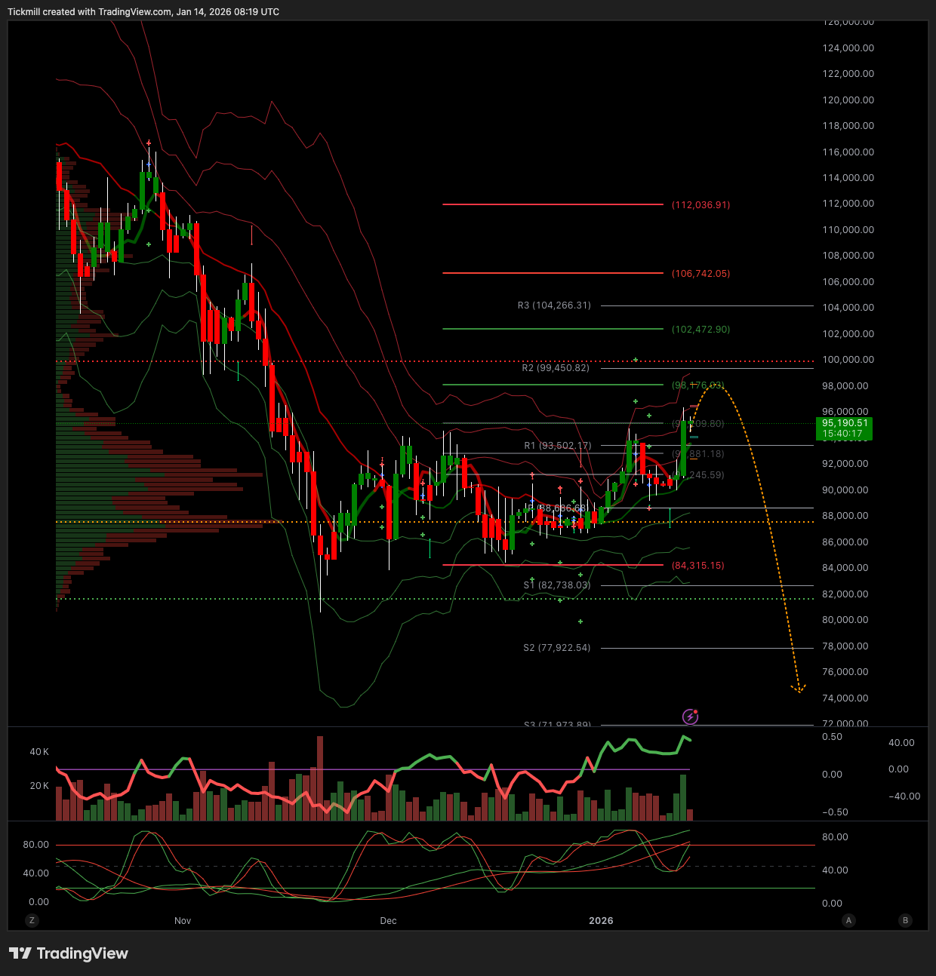
Task: Click the 100,000.00 price axis label
Action: (848, 360)
